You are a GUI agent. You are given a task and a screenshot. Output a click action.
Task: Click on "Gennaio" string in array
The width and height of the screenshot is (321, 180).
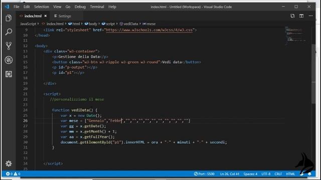(x=96, y=120)
